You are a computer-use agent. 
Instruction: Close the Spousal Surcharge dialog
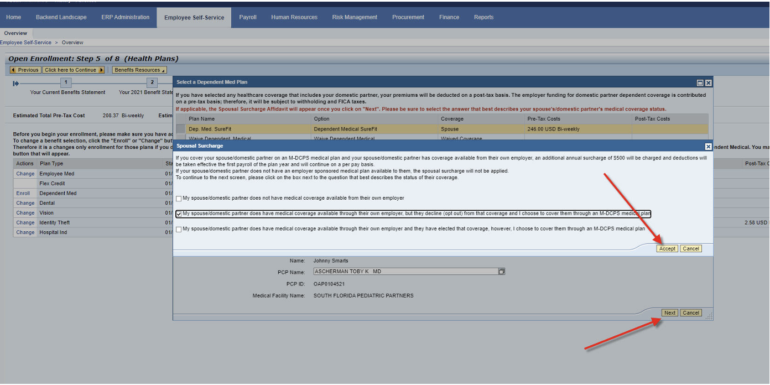pos(709,147)
